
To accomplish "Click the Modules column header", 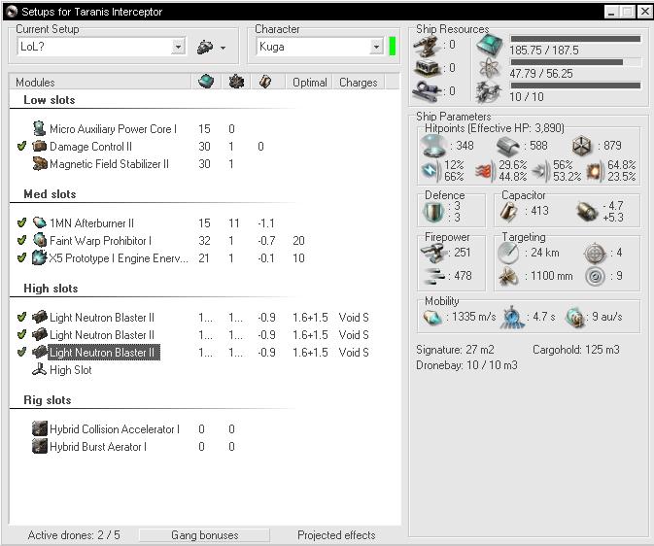I will [100, 83].
